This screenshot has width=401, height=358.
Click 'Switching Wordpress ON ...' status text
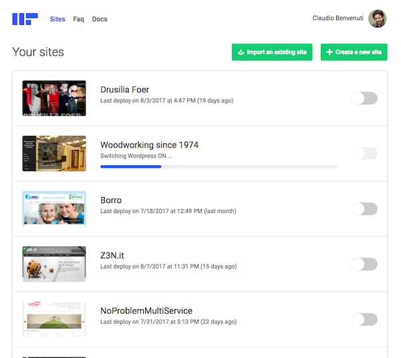(x=136, y=156)
